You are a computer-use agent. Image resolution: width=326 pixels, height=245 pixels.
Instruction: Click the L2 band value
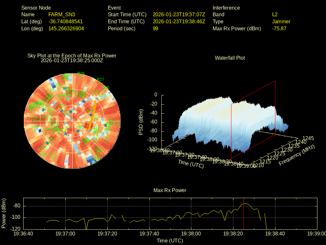275,15
